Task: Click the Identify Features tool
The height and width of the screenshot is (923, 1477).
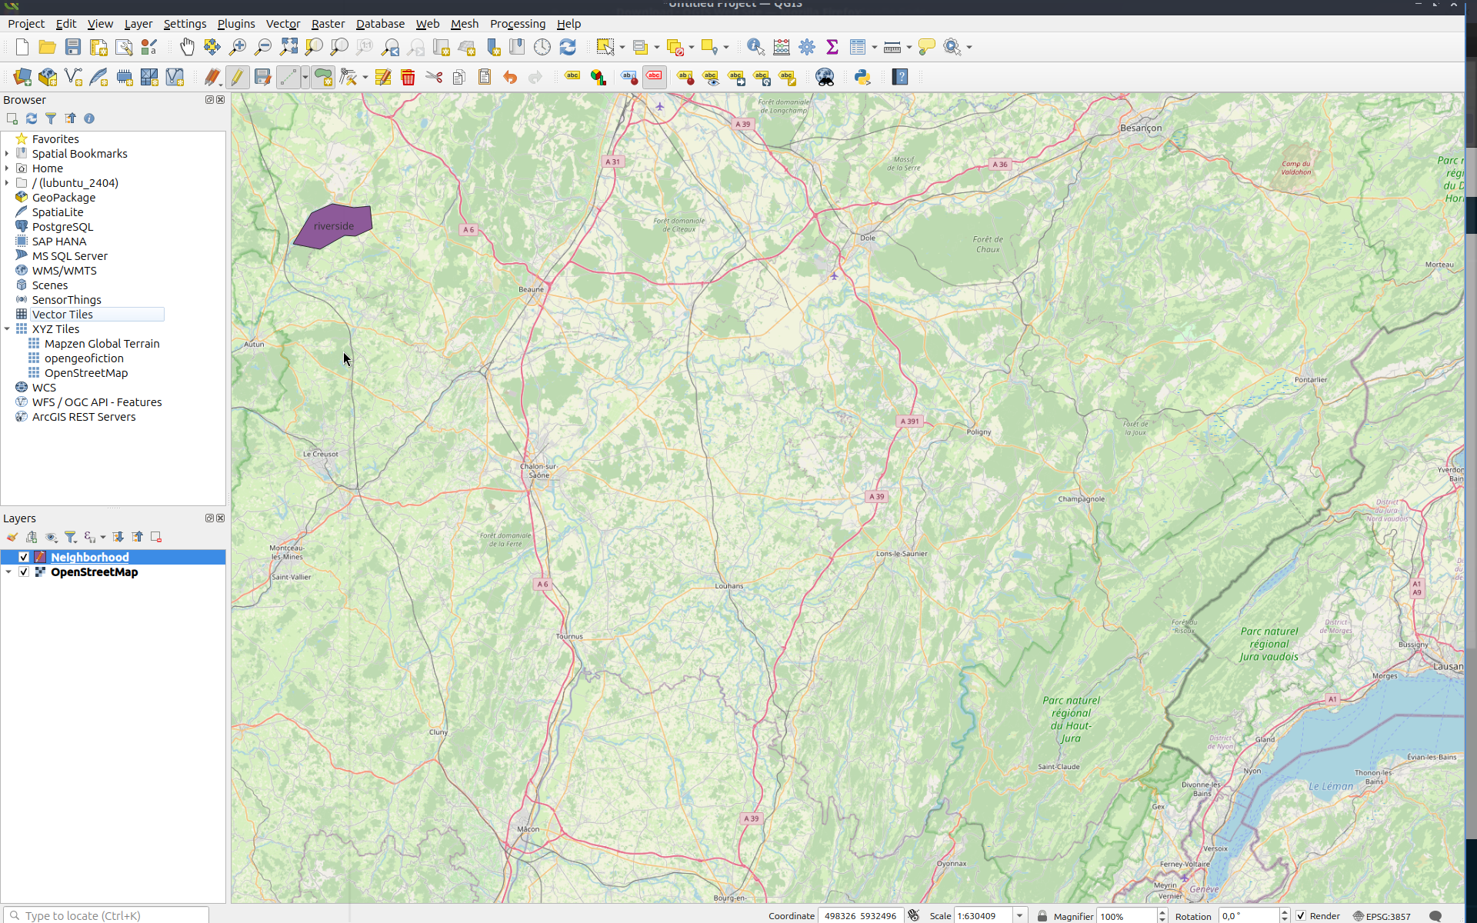Action: pos(755,47)
